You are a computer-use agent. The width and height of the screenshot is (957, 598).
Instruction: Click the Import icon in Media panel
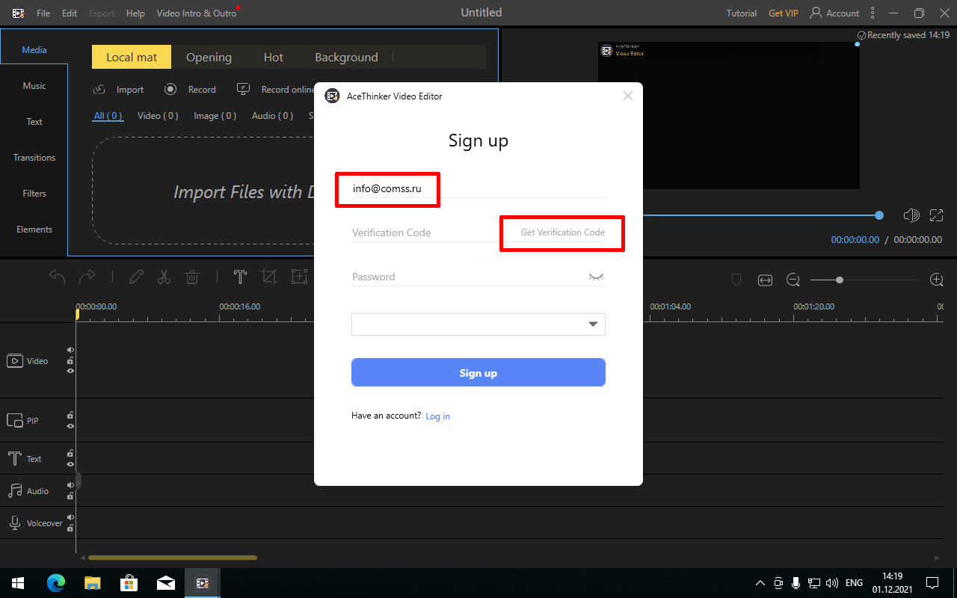click(99, 90)
